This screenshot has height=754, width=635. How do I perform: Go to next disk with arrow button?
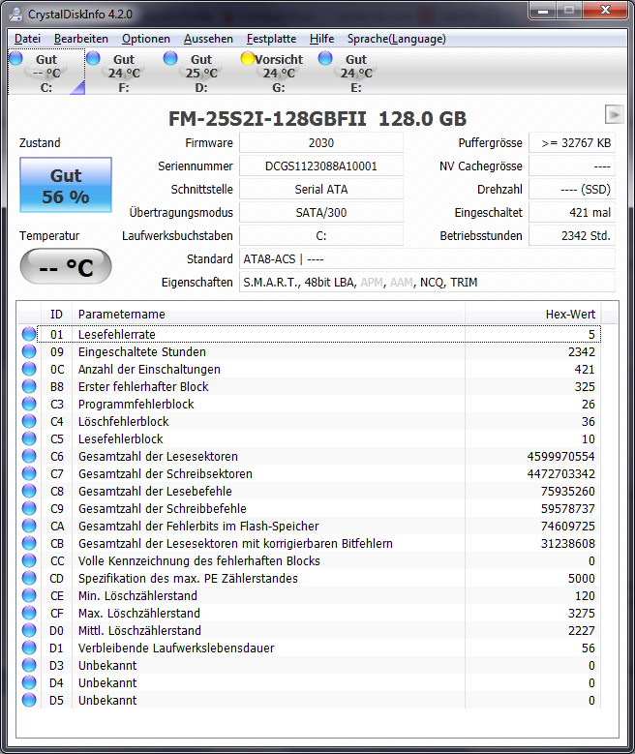pyautogui.click(x=614, y=114)
